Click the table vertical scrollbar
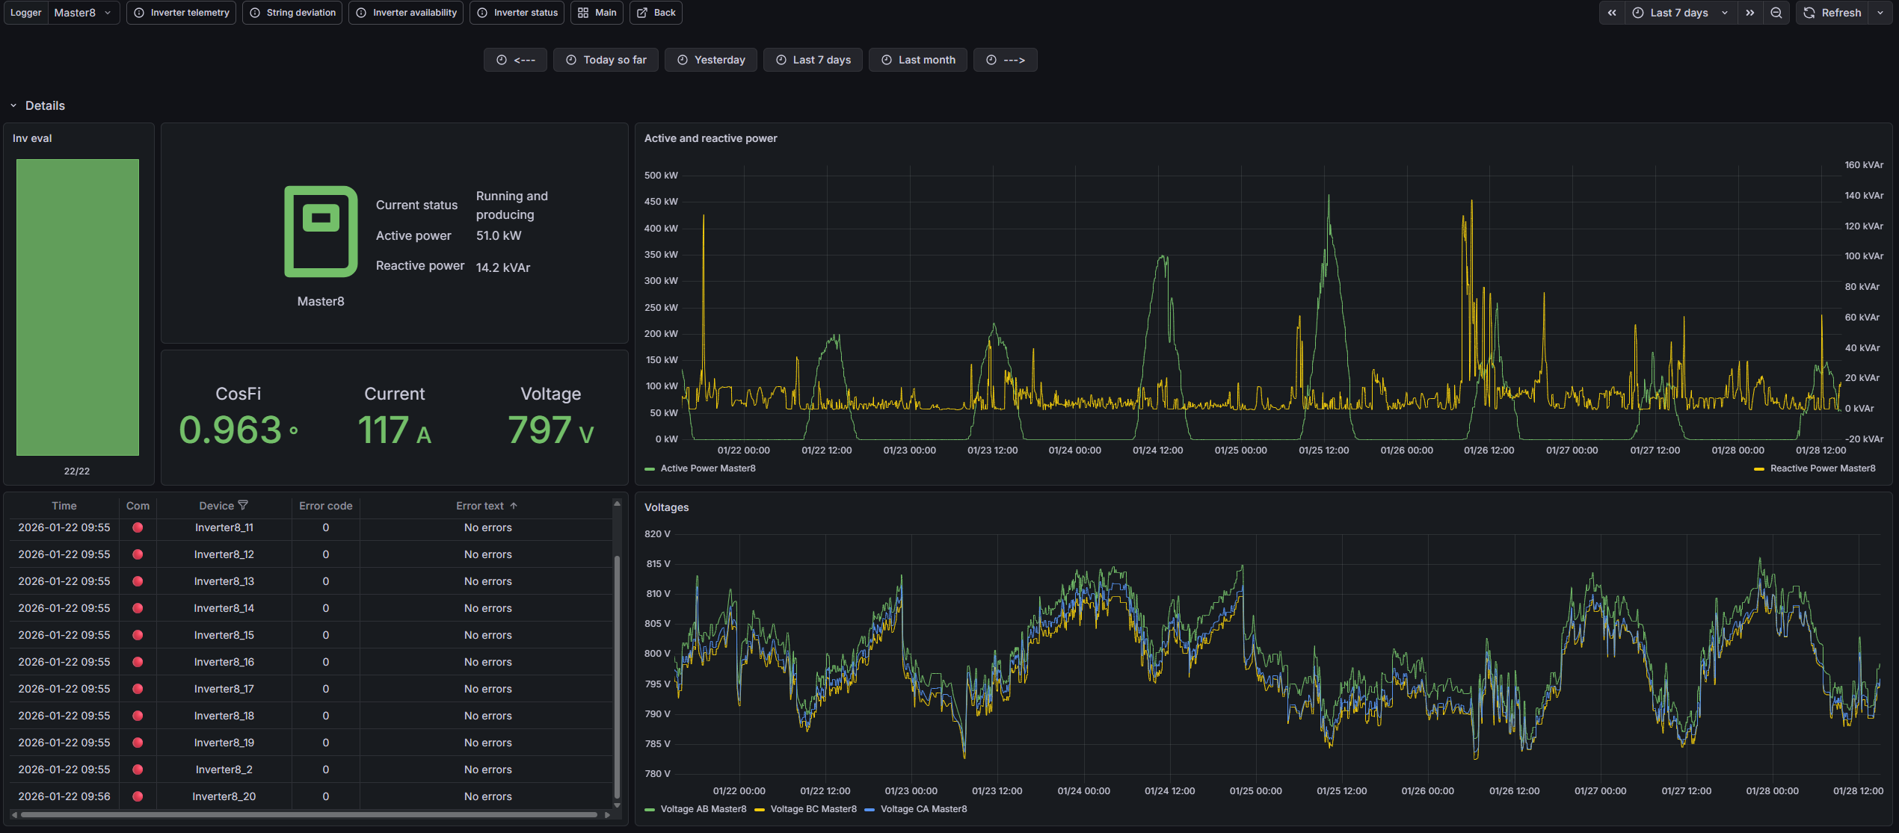Screen dimensions: 1899x833 coord(617,677)
